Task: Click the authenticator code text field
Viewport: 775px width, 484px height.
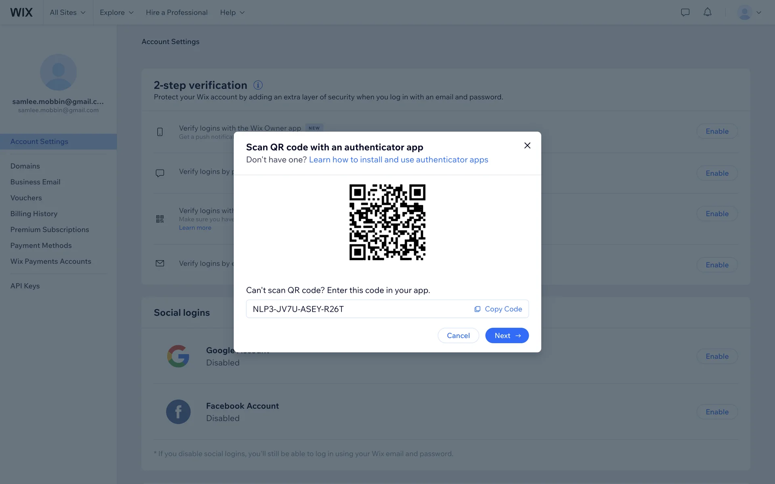Action: (x=355, y=309)
